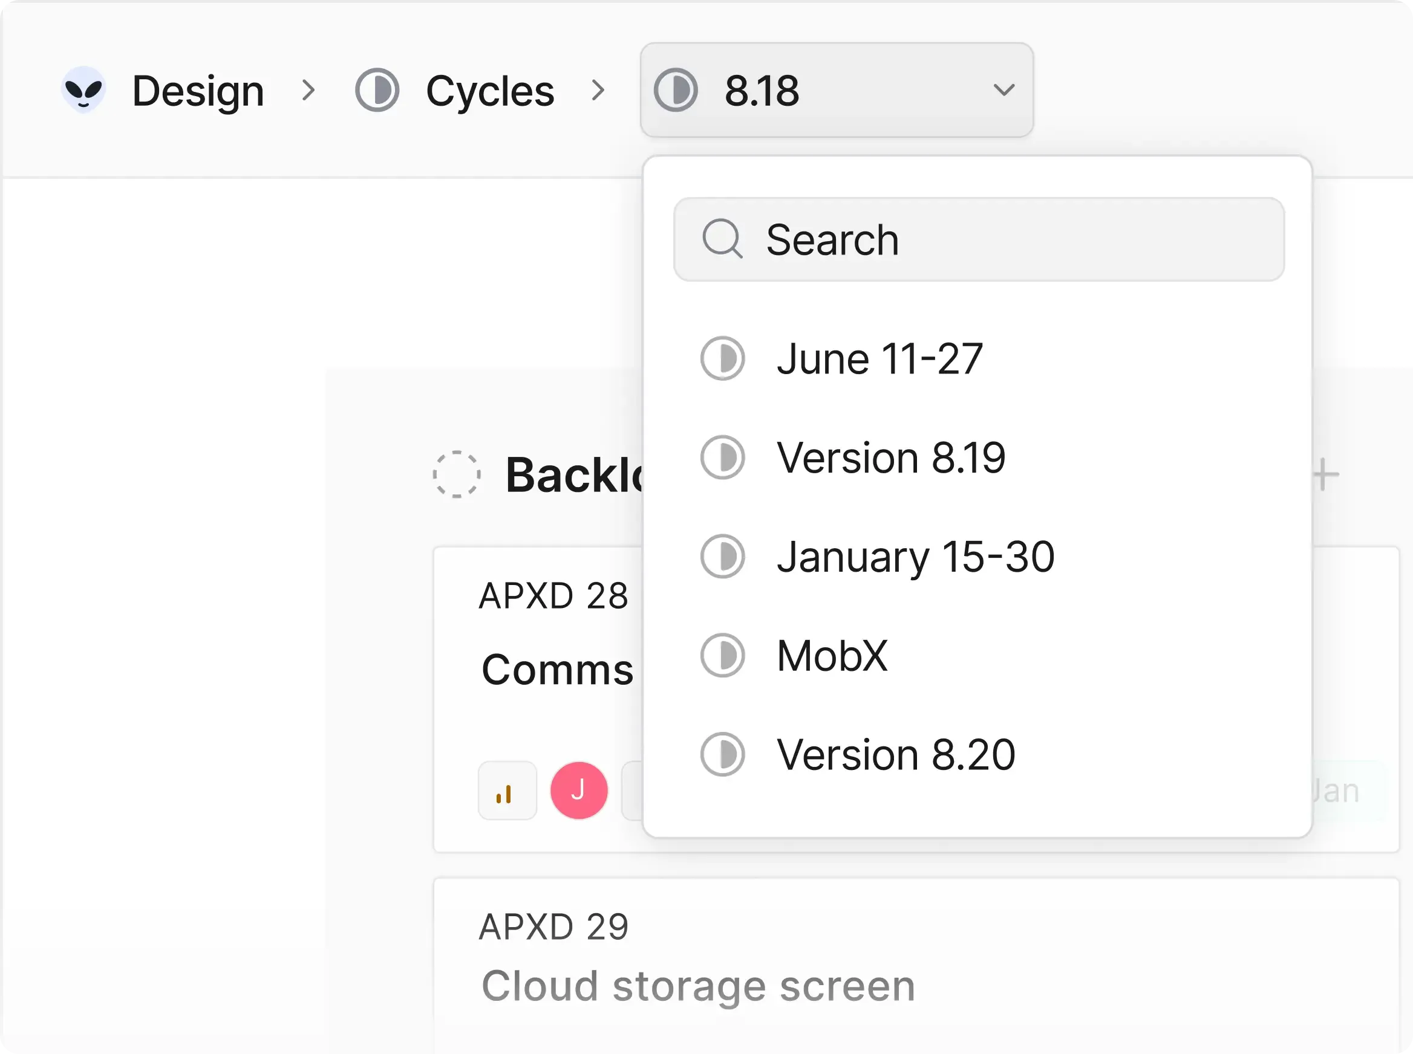
Task: Navigate to Cycles in the breadcrumb
Action: click(489, 89)
